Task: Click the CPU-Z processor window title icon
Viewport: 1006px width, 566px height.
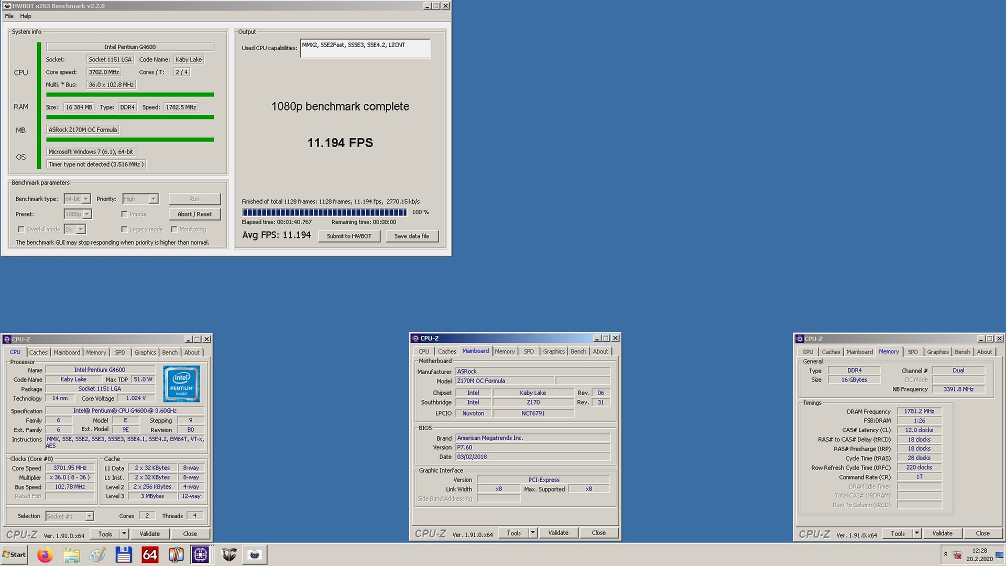Action: pos(7,339)
